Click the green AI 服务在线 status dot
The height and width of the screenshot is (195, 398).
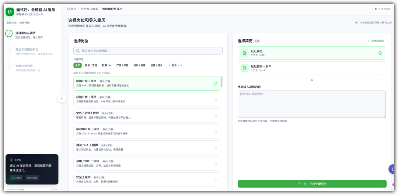[x=376, y=9]
